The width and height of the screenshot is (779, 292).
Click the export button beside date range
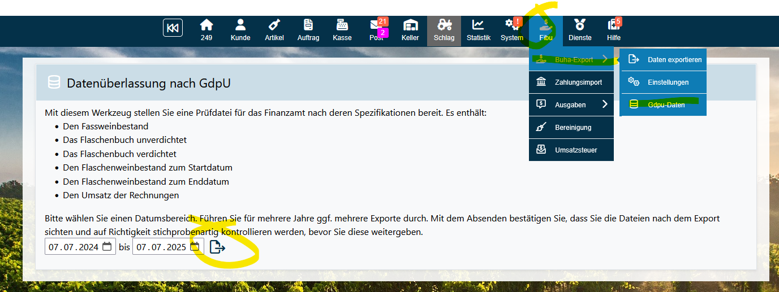[217, 247]
